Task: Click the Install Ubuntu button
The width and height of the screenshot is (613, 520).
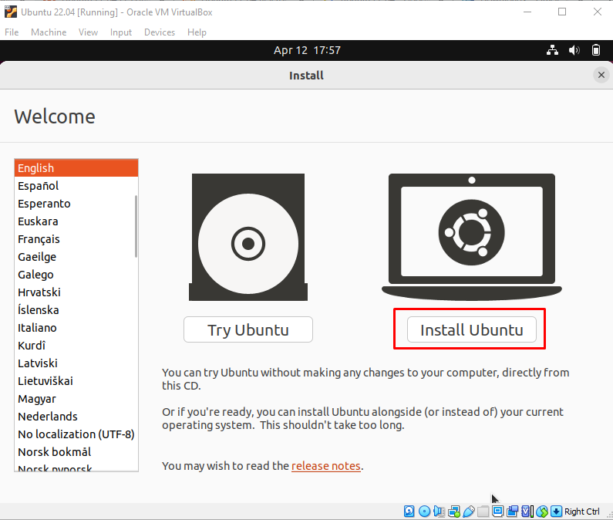Action: 471,329
